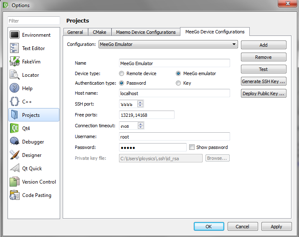Click the Connection timeout value field
Screen dimensions: 299x237
point(129,126)
